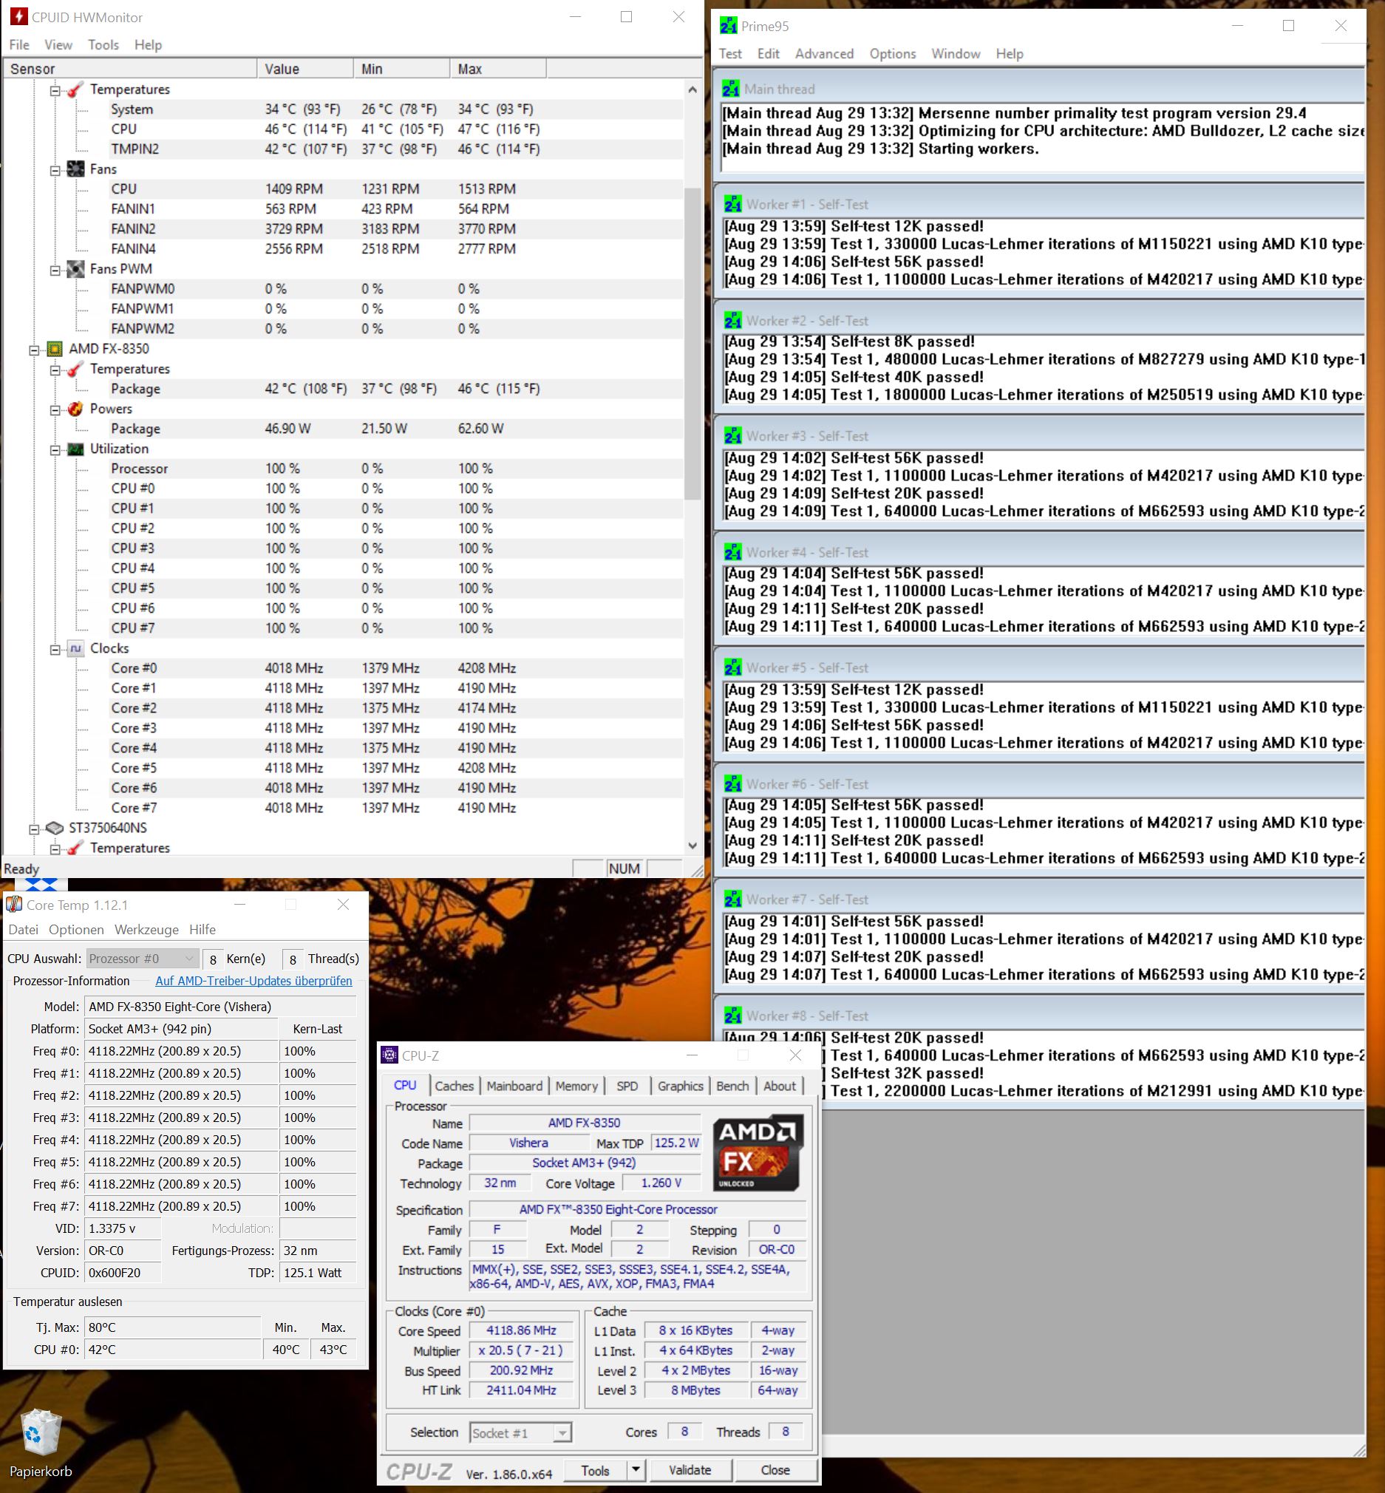Click the CPU-Z title bar chip icon

(x=389, y=1055)
